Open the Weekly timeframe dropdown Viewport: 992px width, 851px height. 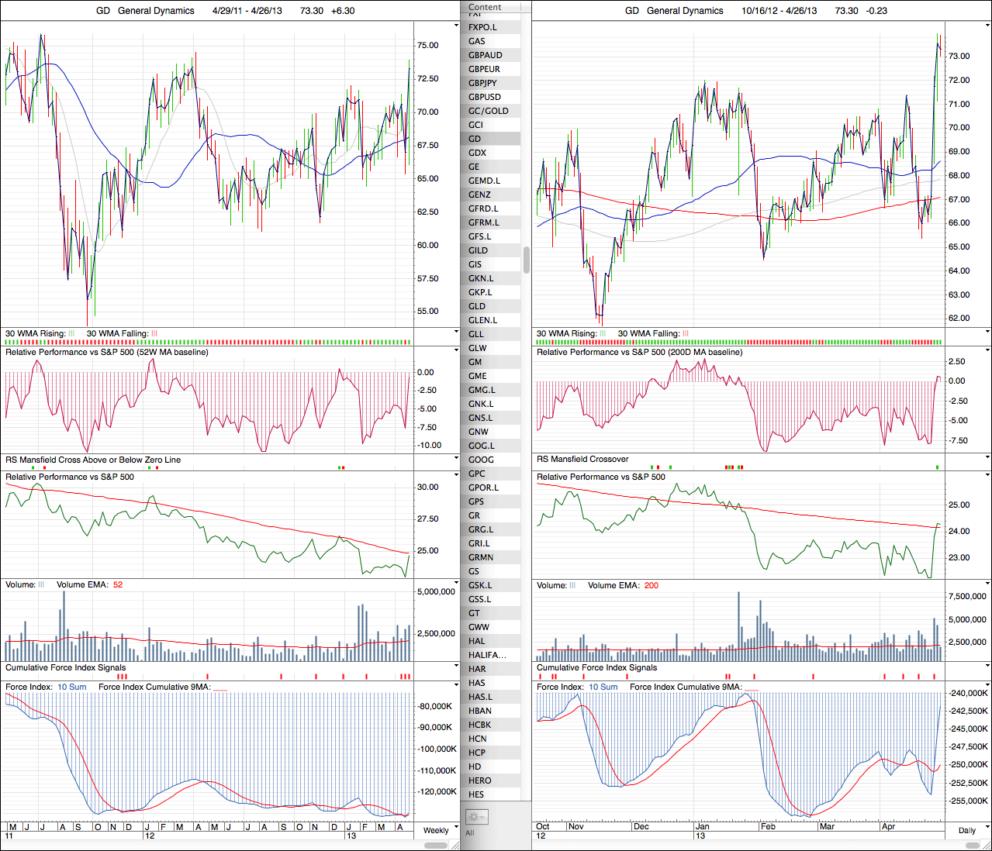[x=436, y=830]
